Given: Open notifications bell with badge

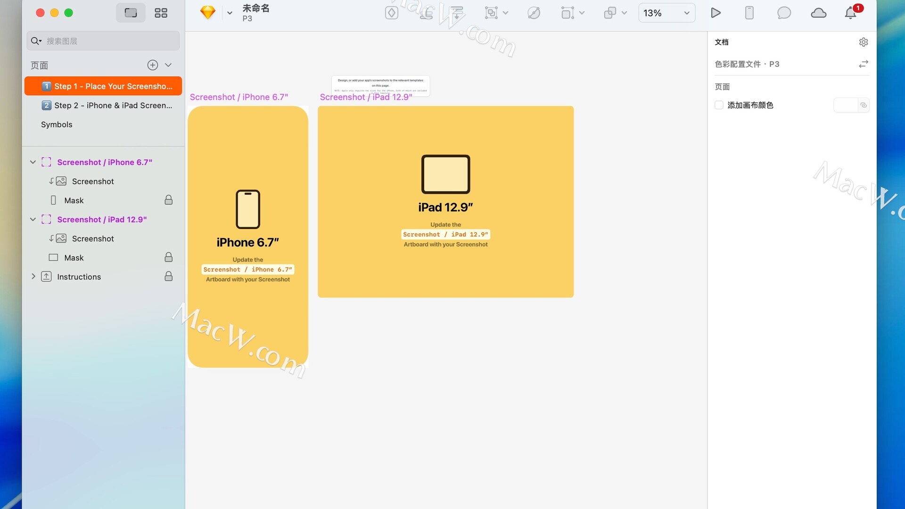Looking at the screenshot, I should pyautogui.click(x=851, y=13).
